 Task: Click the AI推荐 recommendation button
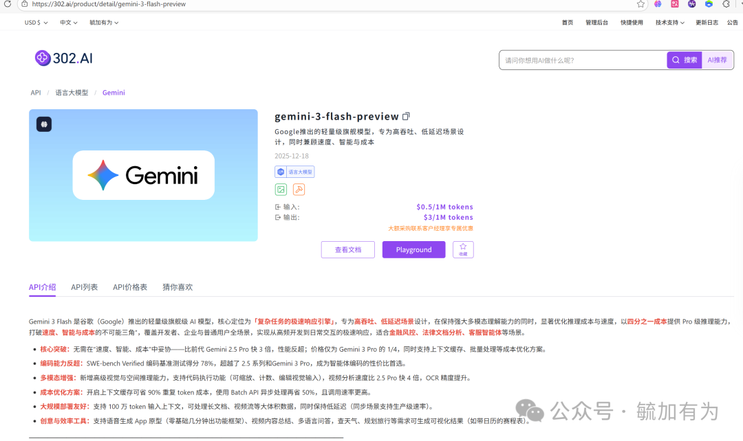(x=717, y=60)
